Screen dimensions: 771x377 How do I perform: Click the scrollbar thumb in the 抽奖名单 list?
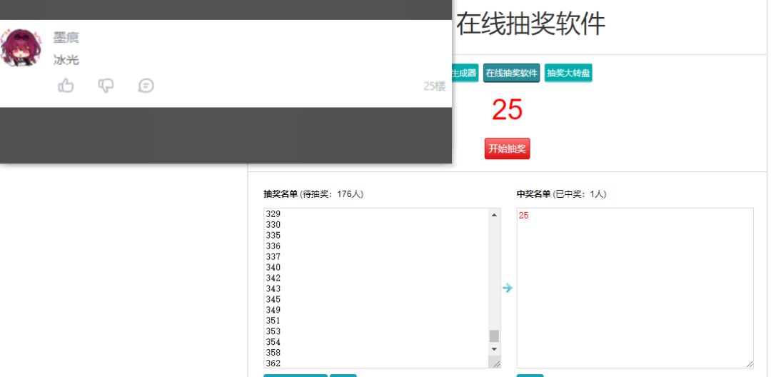coord(494,336)
